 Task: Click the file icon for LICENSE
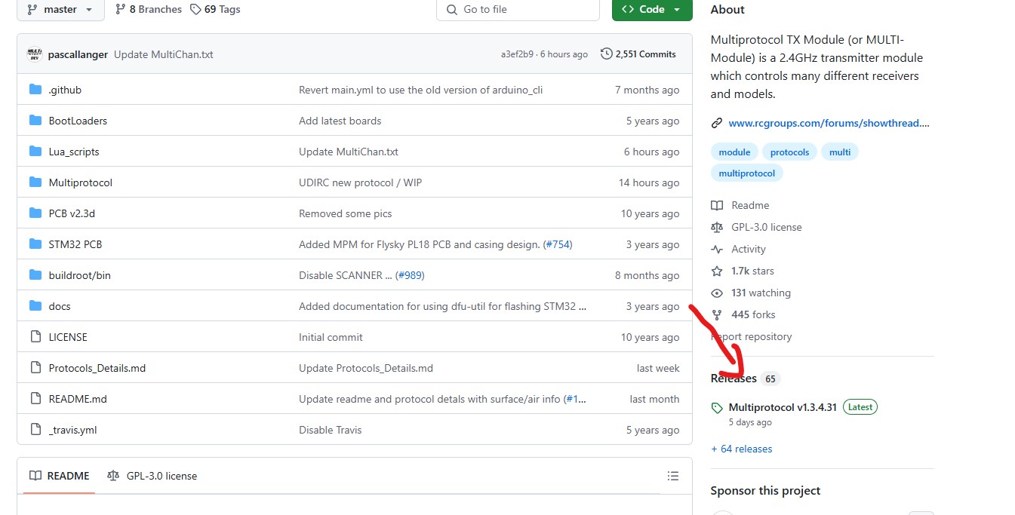click(35, 337)
